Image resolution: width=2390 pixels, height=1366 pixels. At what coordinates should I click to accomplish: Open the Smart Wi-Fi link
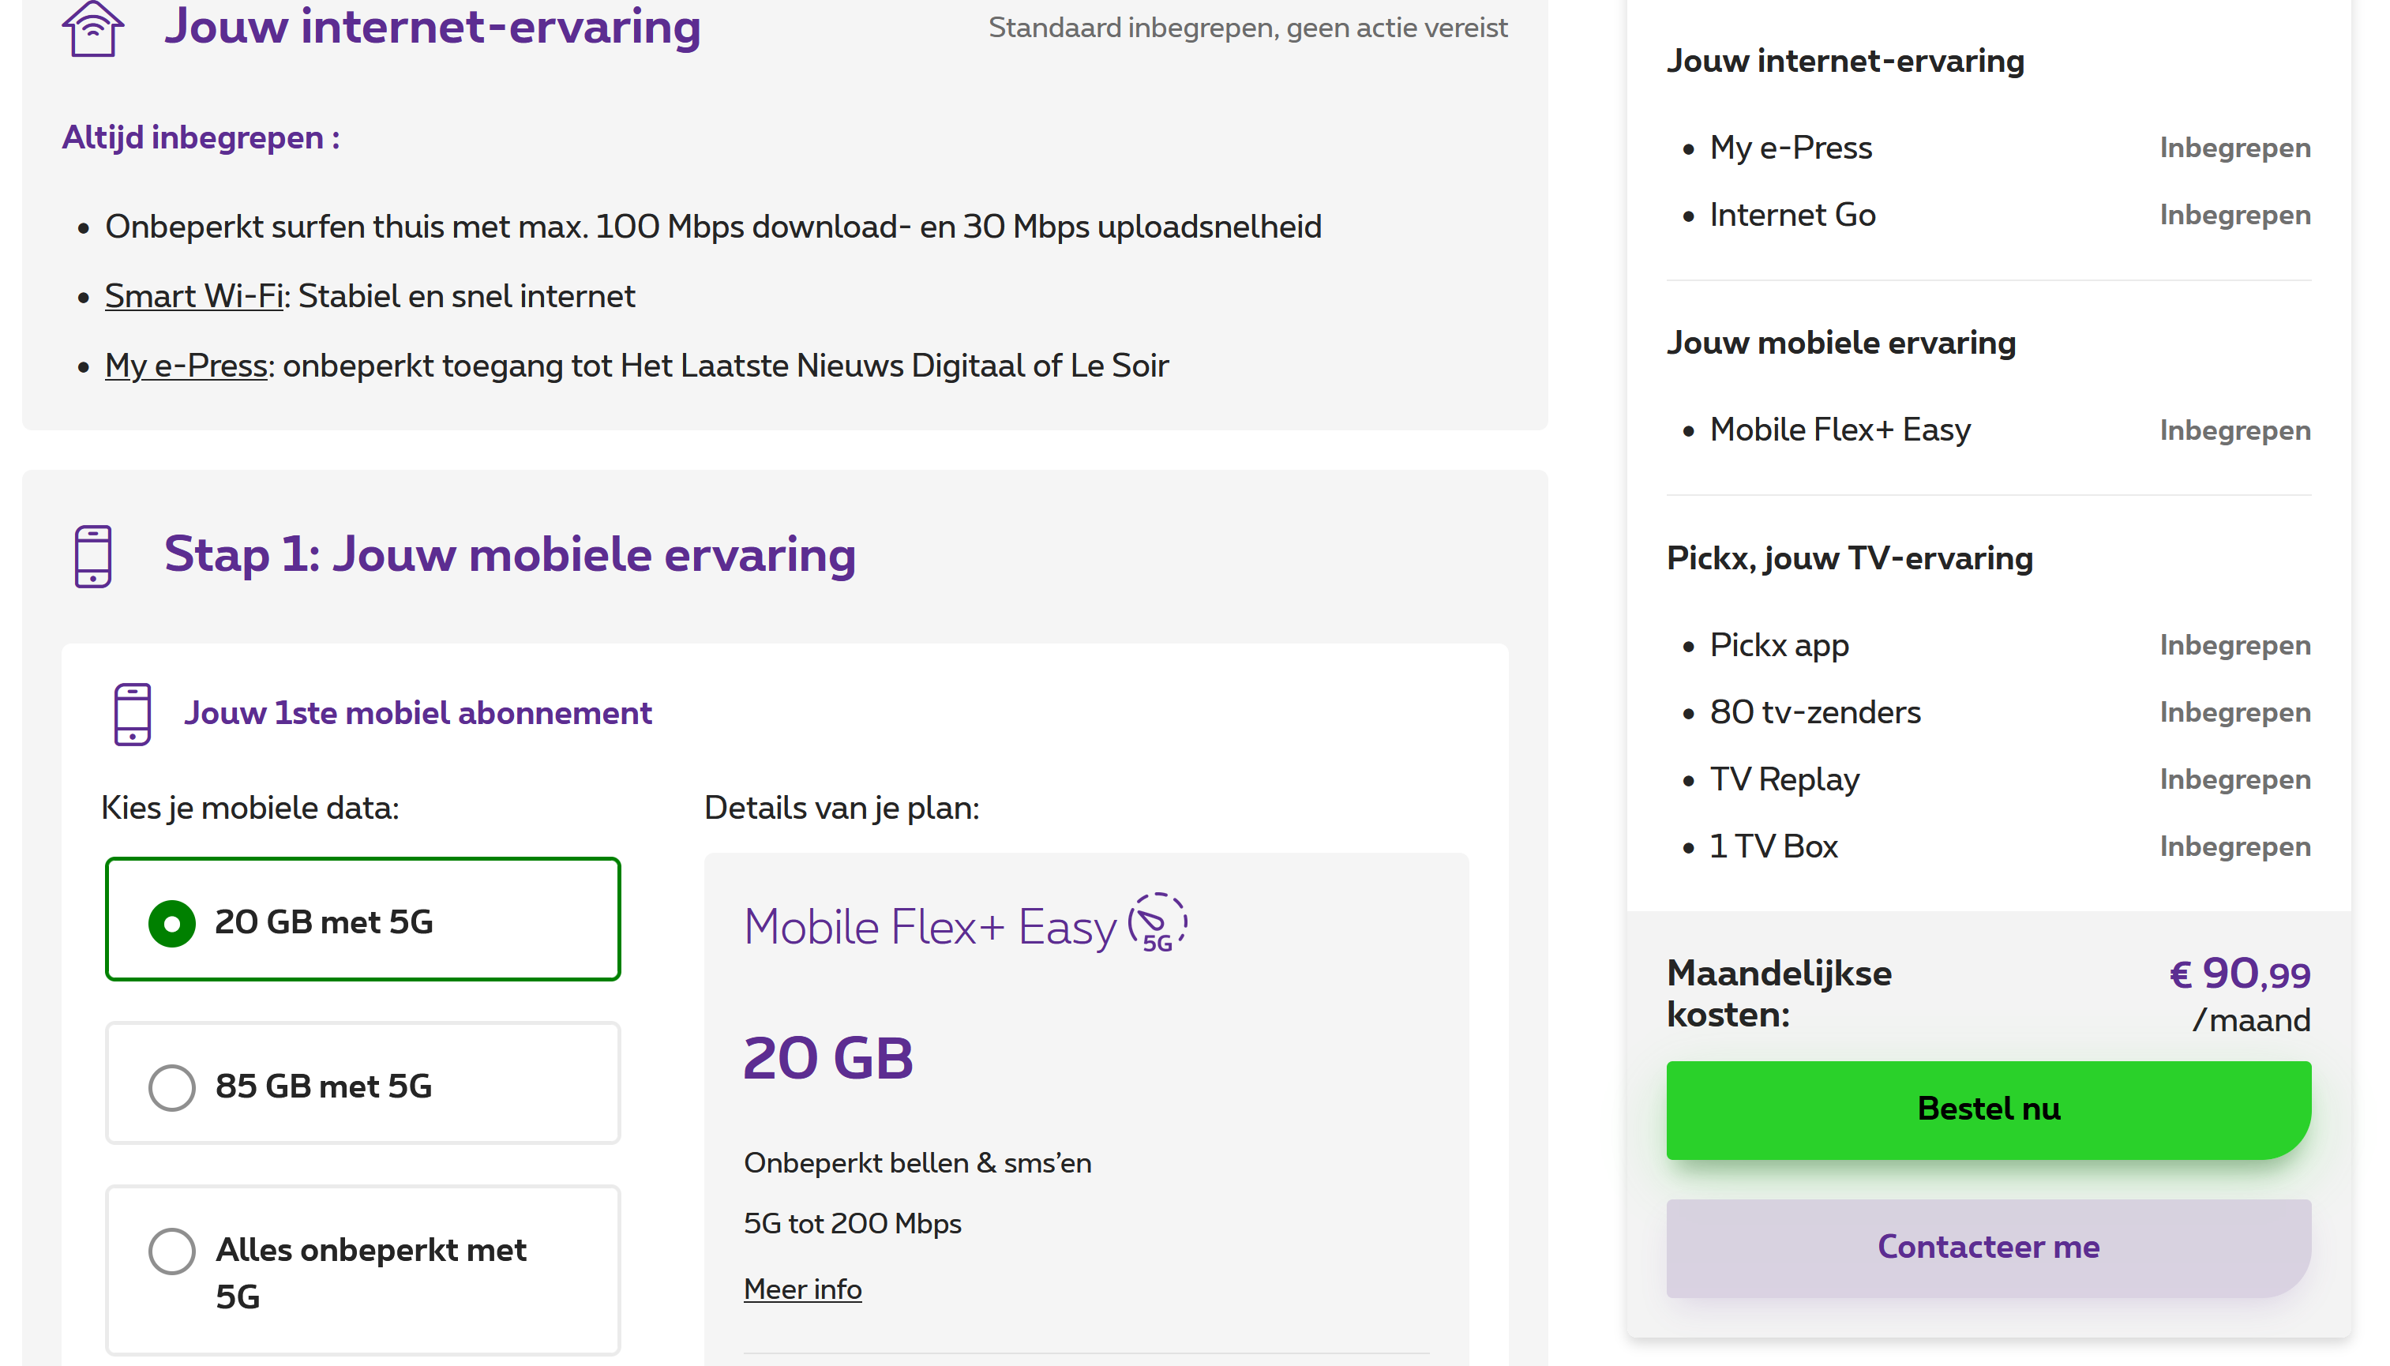(194, 296)
